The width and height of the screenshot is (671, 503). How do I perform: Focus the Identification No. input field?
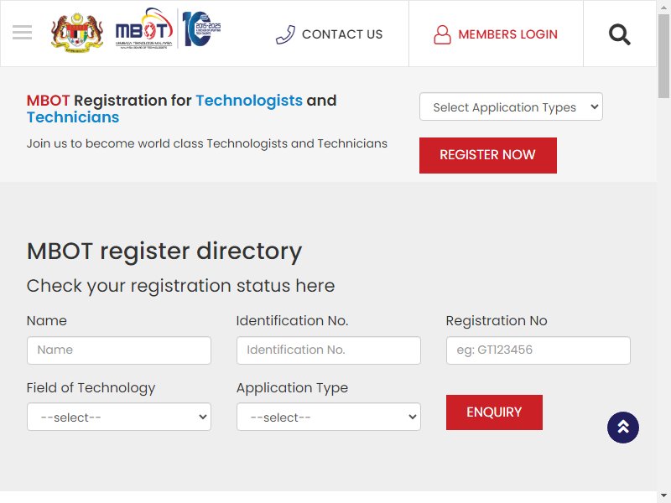[x=329, y=350]
